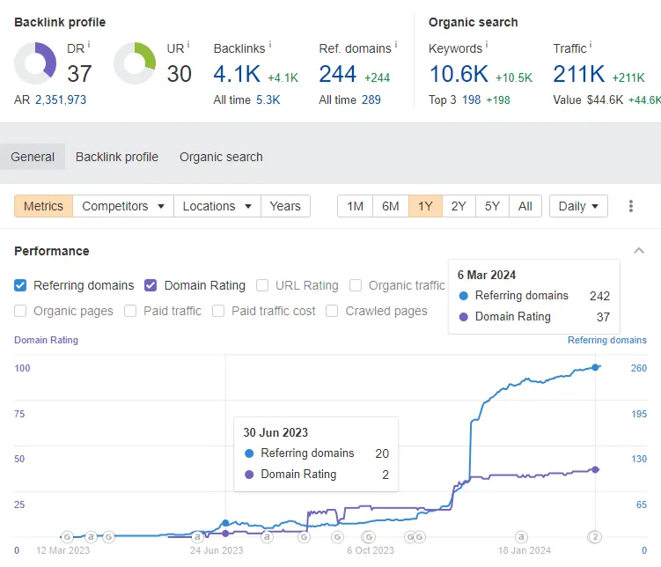Collapse the Performance section chevron
The width and height of the screenshot is (661, 567).
[x=639, y=251]
